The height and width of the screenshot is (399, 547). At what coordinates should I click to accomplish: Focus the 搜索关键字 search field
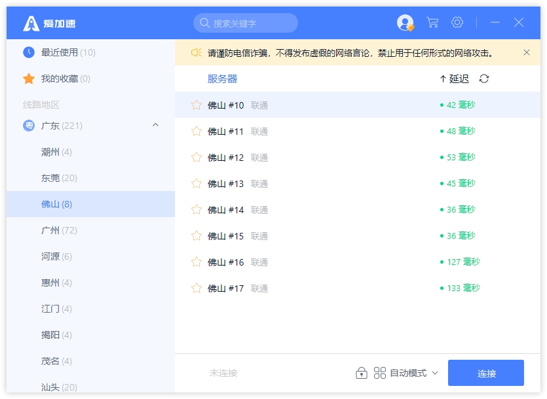(x=246, y=23)
